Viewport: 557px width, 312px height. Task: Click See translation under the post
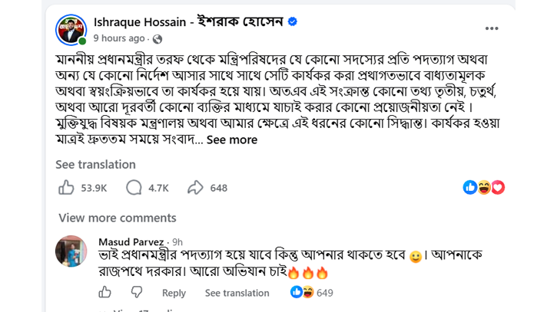point(95,165)
